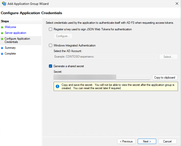The image size is (181, 146).
Task: Click the blue bullet beside Complete step
Action: (x=2, y=54)
